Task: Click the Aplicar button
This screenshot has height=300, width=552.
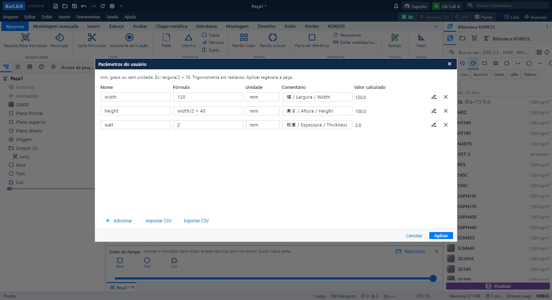Action: pyautogui.click(x=441, y=236)
